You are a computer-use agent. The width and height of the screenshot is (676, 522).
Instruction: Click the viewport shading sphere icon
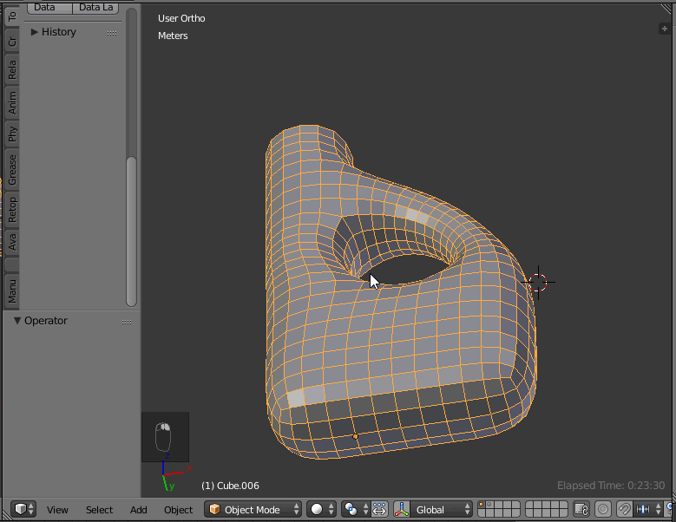point(317,510)
